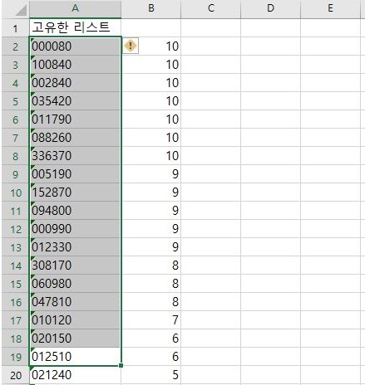Select cell containing 100840
365x385 pixels.
(x=75, y=65)
